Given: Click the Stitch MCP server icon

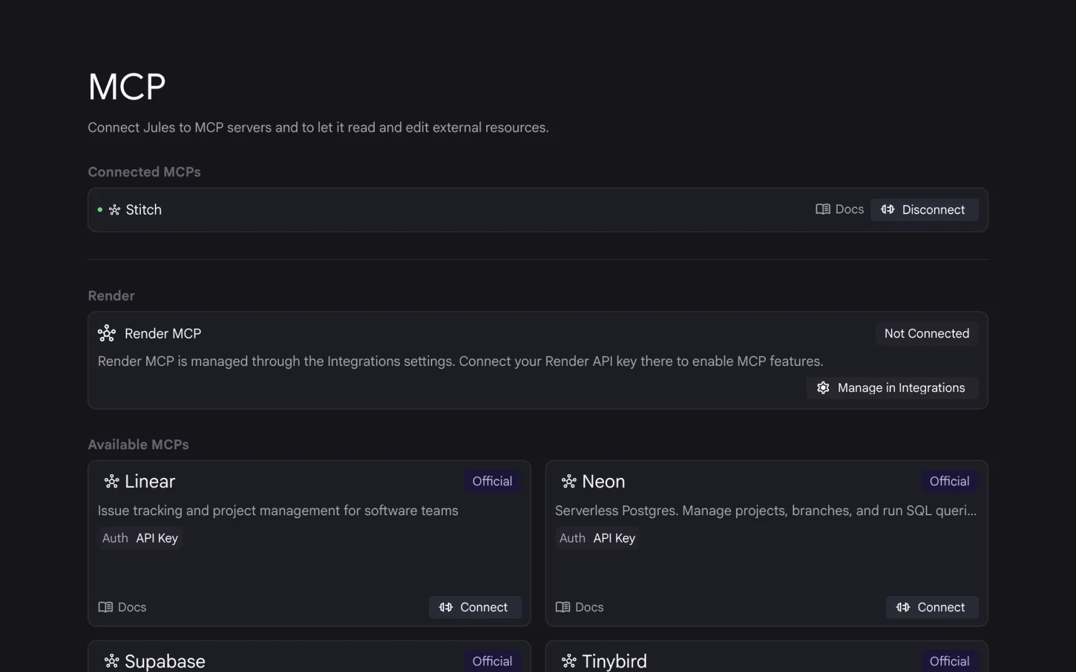Looking at the screenshot, I should [115, 210].
